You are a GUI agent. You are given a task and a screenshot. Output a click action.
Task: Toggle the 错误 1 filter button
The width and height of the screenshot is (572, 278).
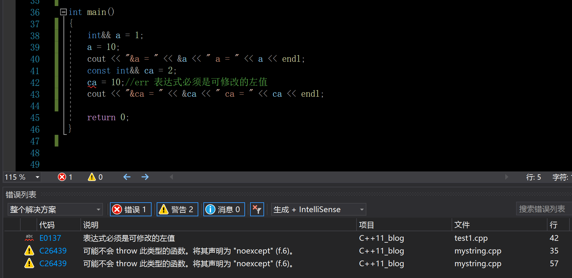tap(131, 209)
